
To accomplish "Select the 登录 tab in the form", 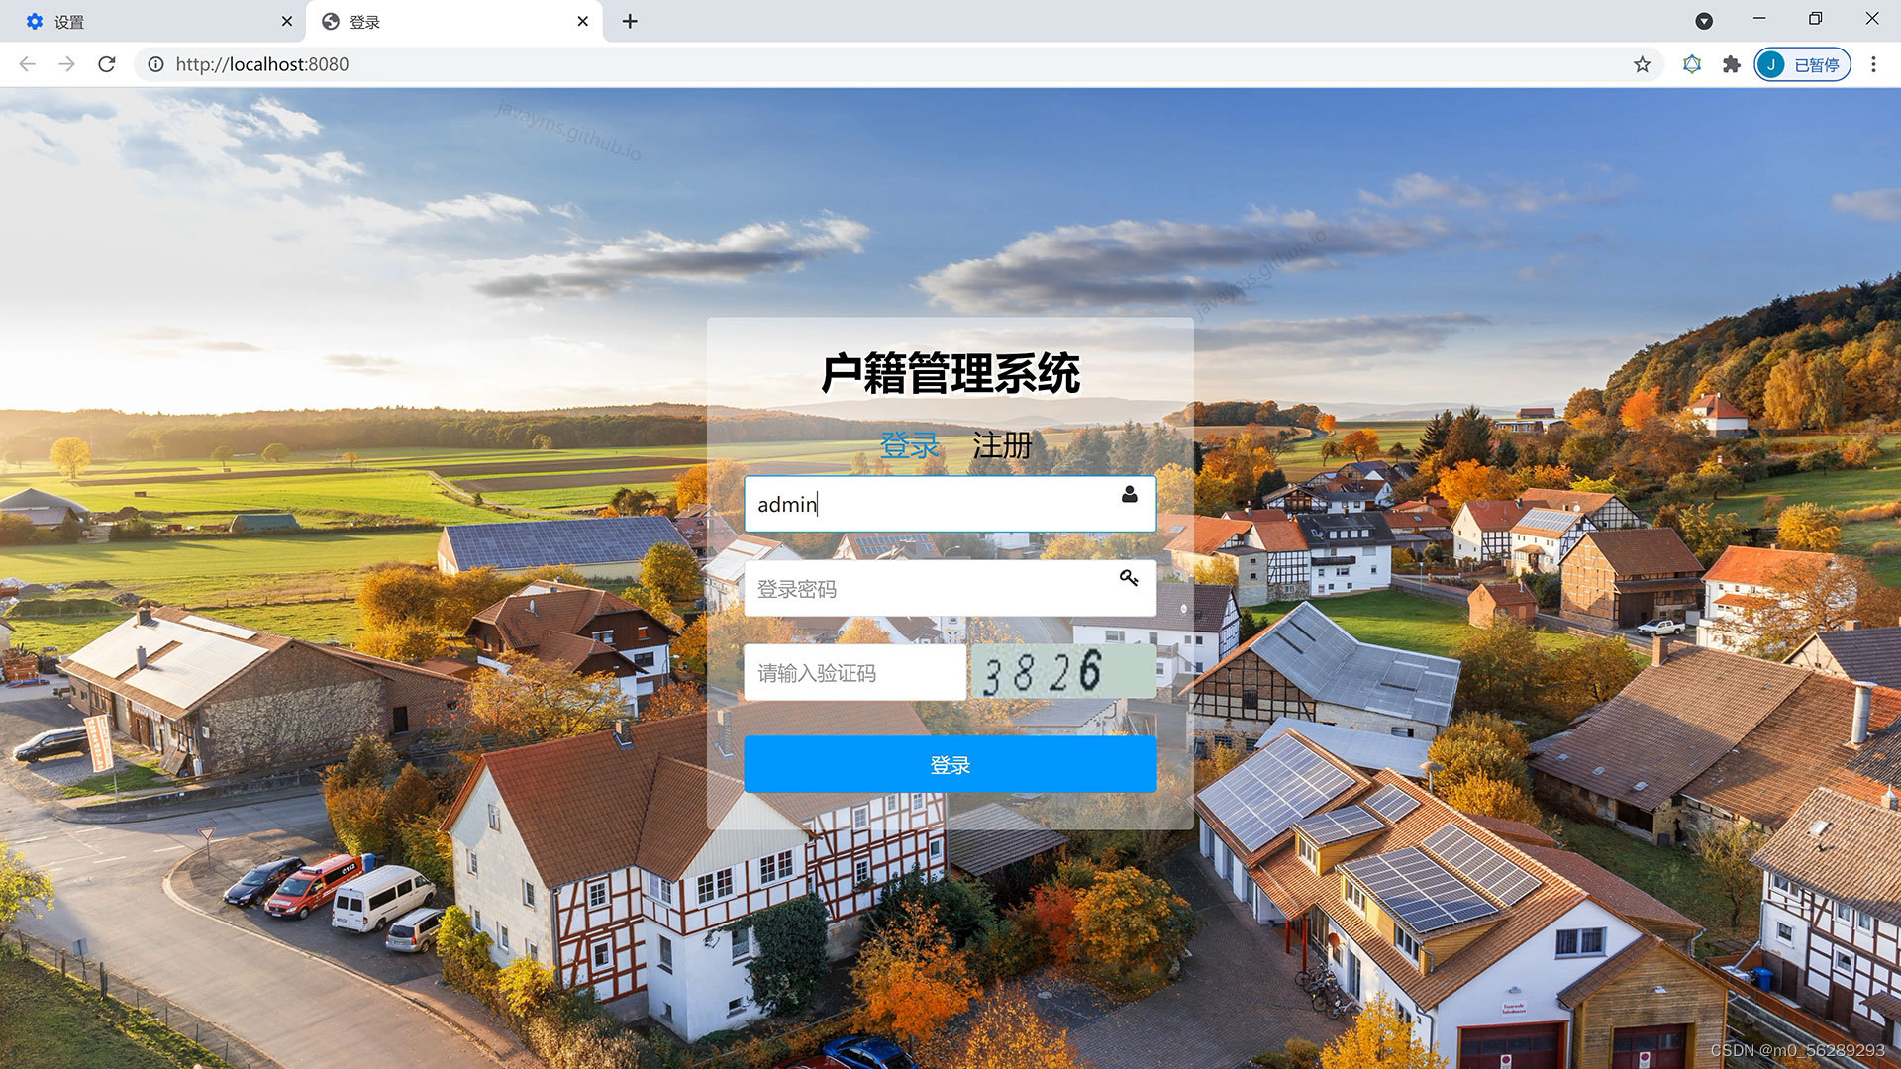I will point(909,445).
